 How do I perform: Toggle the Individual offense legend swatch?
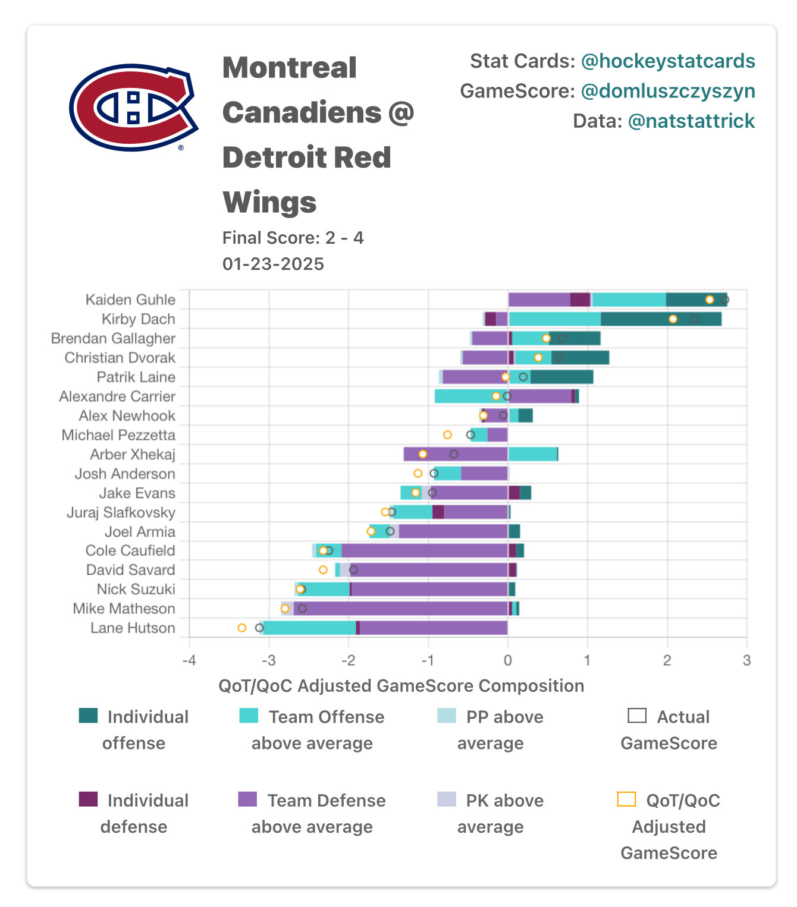(89, 716)
